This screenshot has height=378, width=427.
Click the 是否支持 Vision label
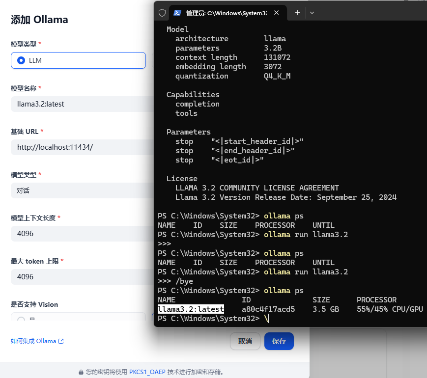click(34, 304)
